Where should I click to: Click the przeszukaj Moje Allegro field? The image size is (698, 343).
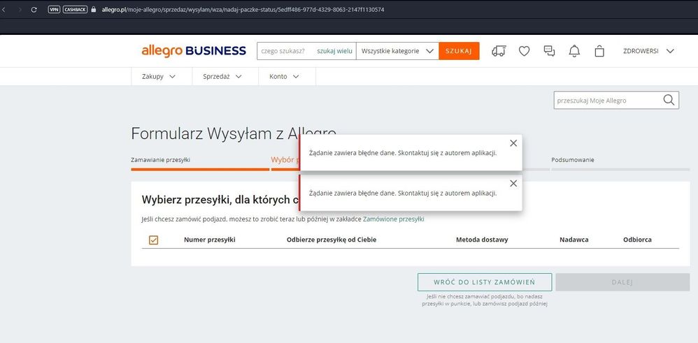(606, 101)
